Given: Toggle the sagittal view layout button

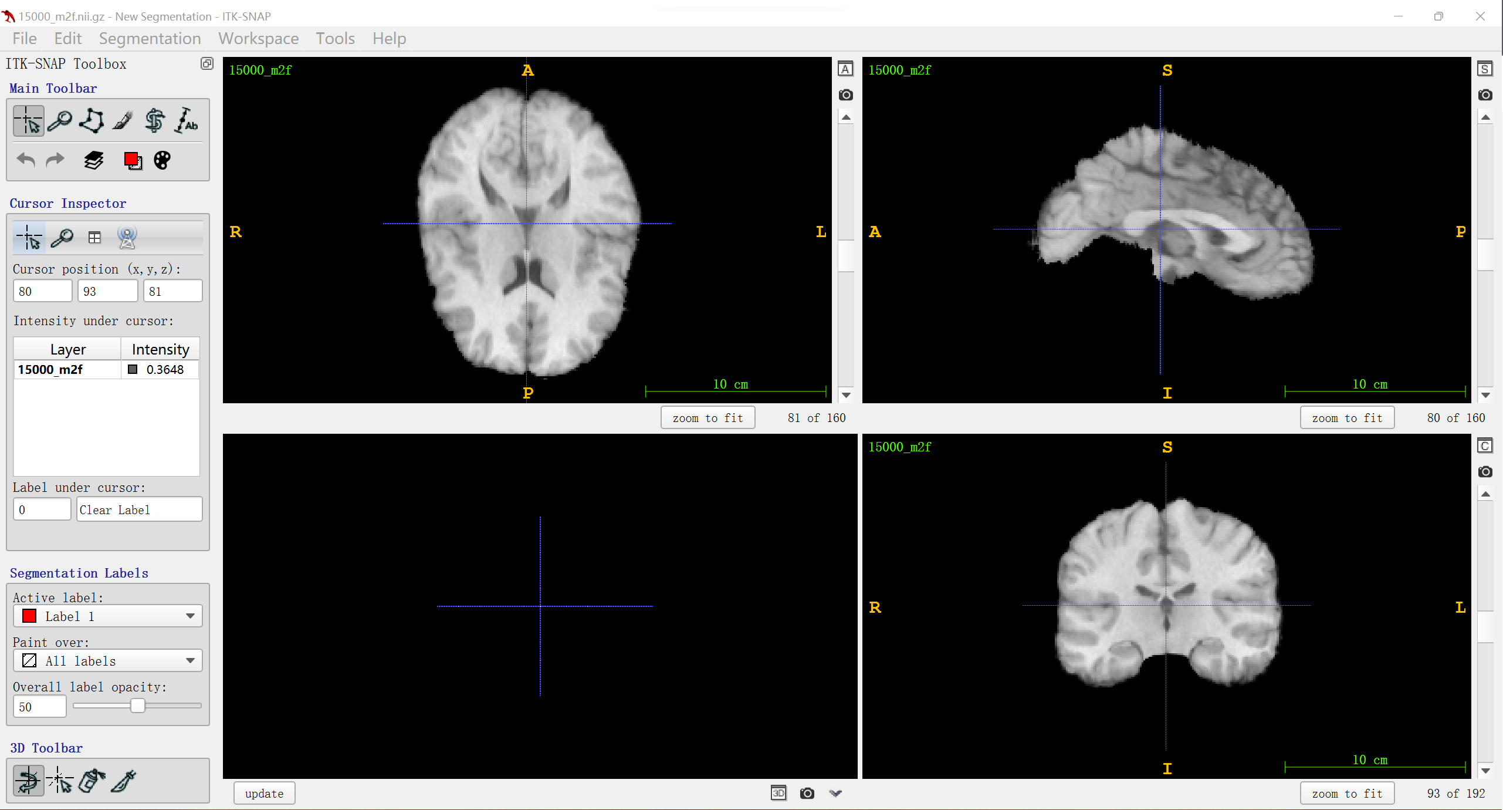Looking at the screenshot, I should click(1485, 69).
